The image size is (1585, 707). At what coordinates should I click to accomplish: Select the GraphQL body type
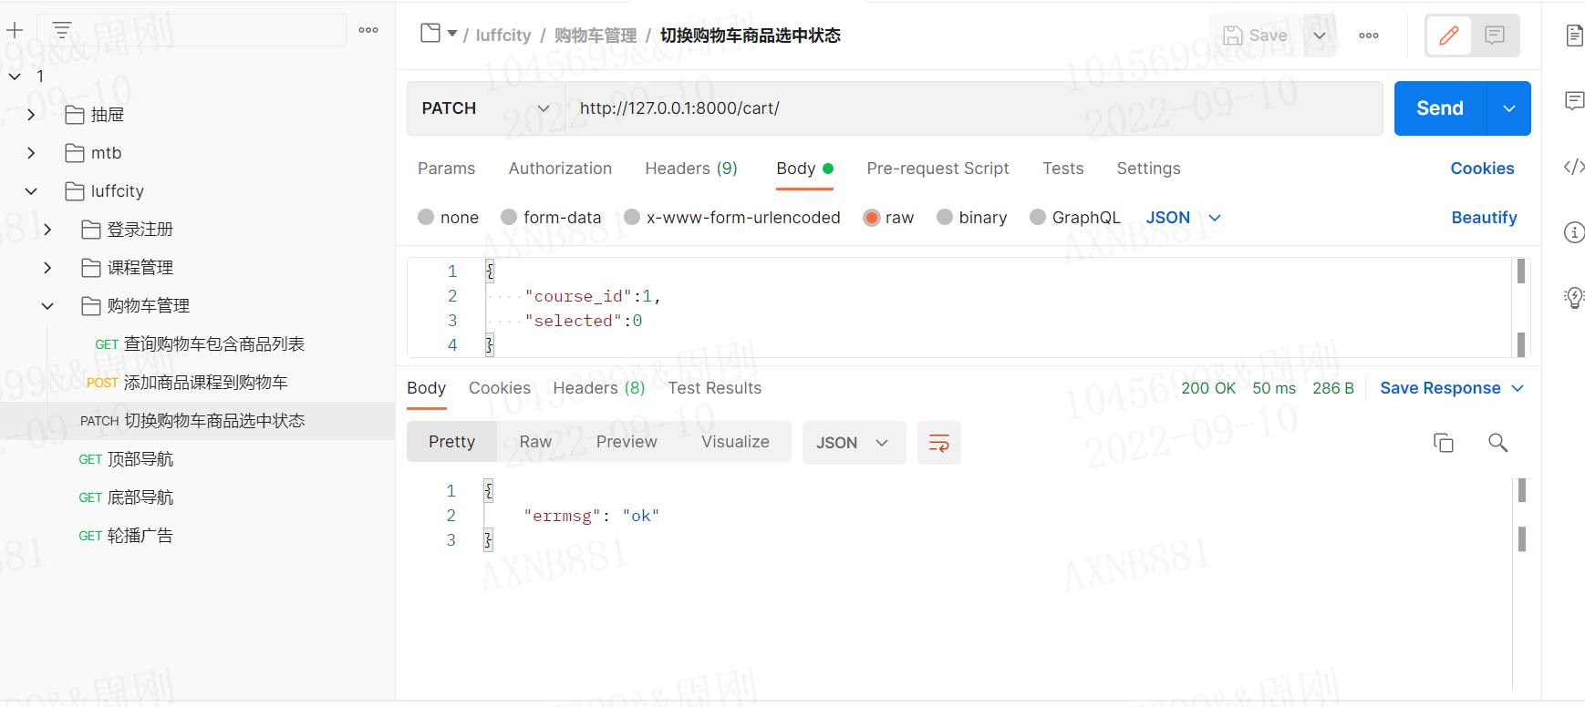[x=1038, y=217]
